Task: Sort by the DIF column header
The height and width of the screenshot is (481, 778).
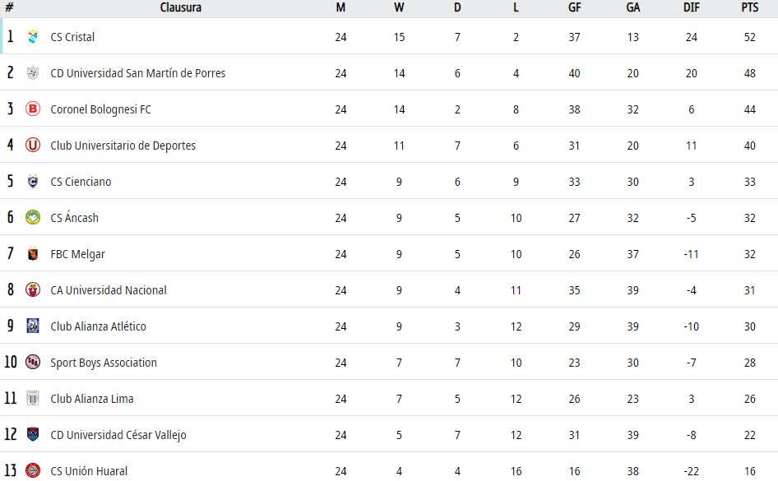Action: point(691,7)
